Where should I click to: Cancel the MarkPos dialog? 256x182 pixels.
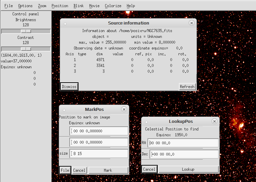coord(79,170)
